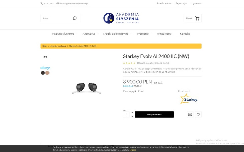Screen dimensions: 244x152
Task: Go to the Kontakt page
Action: [185, 34]
